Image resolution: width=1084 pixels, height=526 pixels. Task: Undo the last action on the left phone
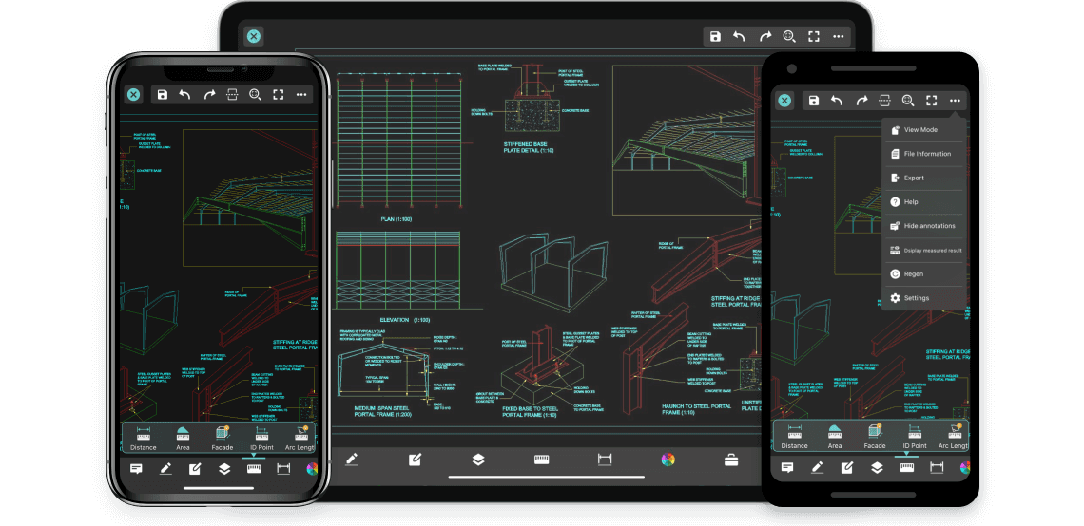pyautogui.click(x=184, y=95)
